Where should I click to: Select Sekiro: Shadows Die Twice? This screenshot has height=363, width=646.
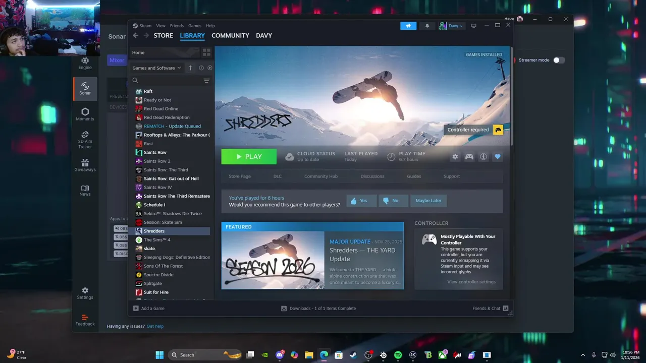(x=172, y=213)
